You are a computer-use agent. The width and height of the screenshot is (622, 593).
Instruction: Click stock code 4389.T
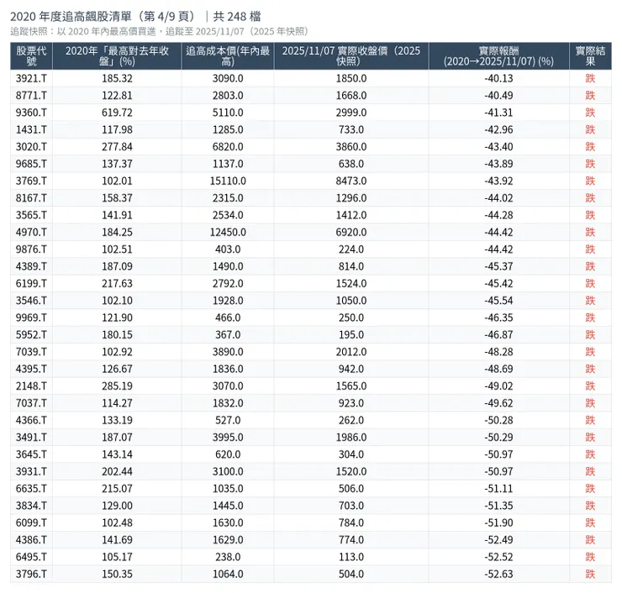pos(31,266)
